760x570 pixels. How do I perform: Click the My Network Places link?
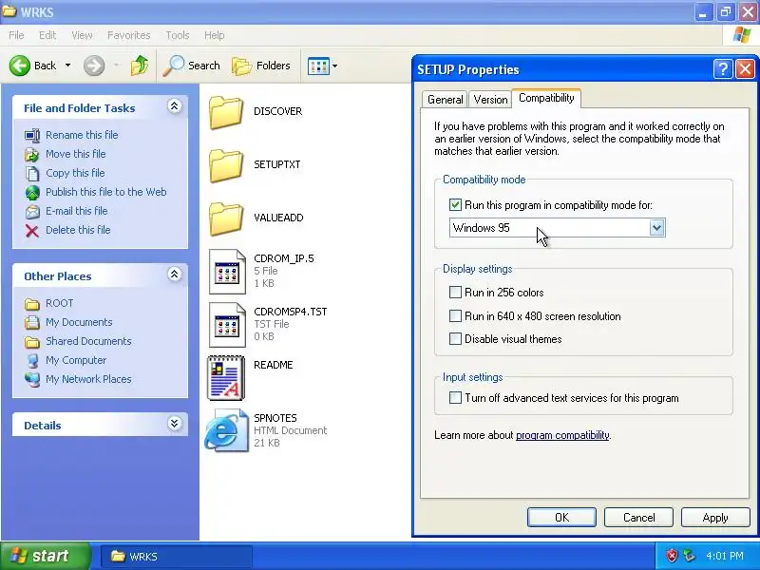click(88, 379)
